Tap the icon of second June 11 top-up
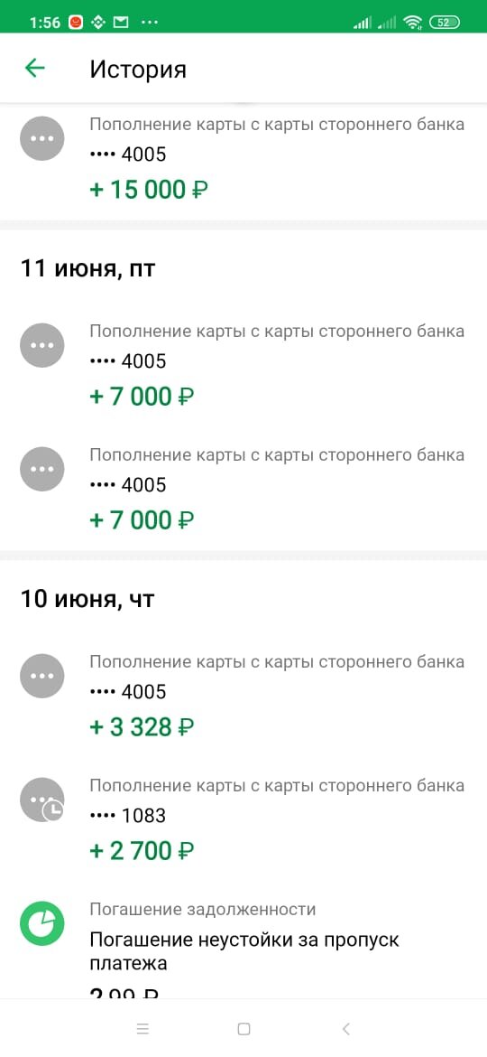The width and height of the screenshot is (487, 1057). tap(42, 469)
